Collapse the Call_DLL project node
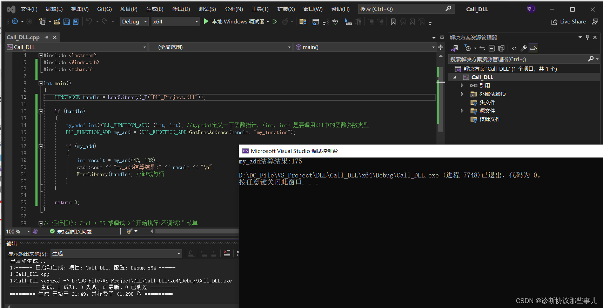This screenshot has height=308, width=603. 455,77
